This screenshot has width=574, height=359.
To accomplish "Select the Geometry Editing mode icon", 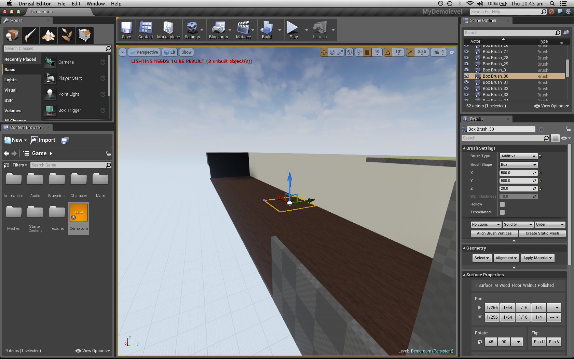I will click(85, 35).
